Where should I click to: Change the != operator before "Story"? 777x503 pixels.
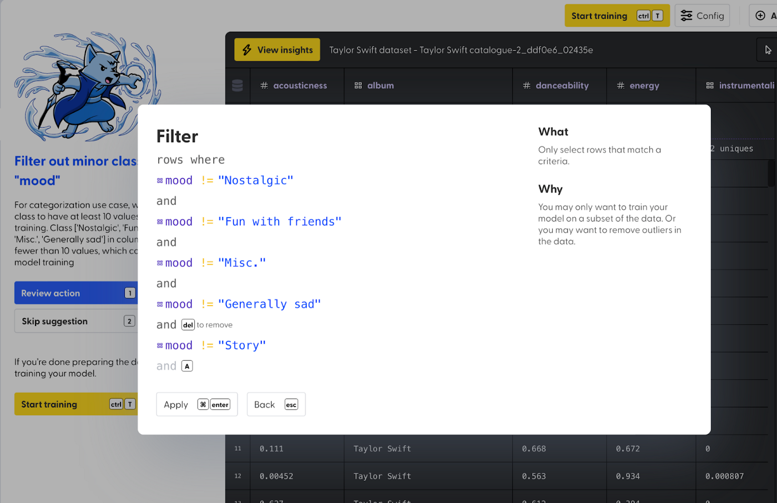(207, 345)
